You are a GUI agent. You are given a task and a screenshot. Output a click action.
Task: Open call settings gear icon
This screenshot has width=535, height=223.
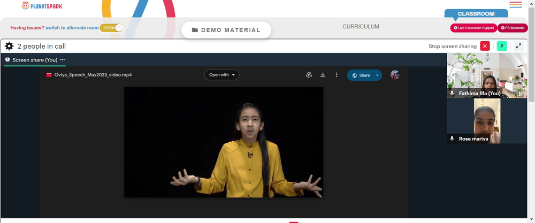coord(9,47)
